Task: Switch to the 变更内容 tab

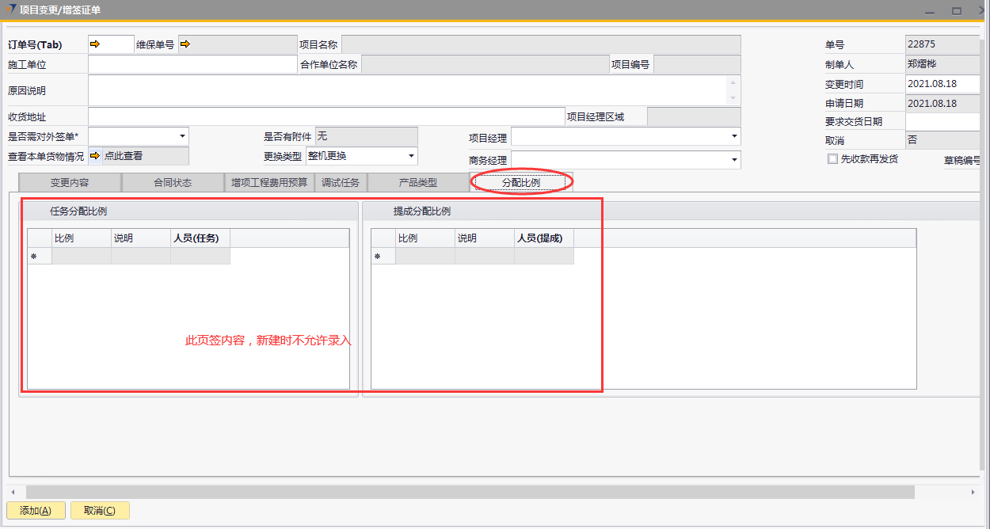Action: tap(70, 183)
